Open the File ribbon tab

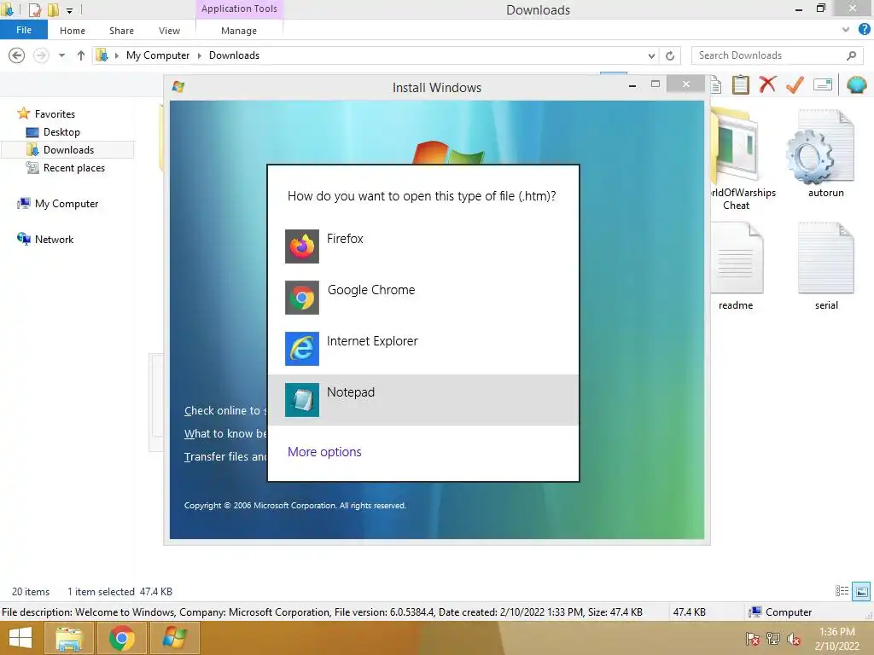pos(24,30)
